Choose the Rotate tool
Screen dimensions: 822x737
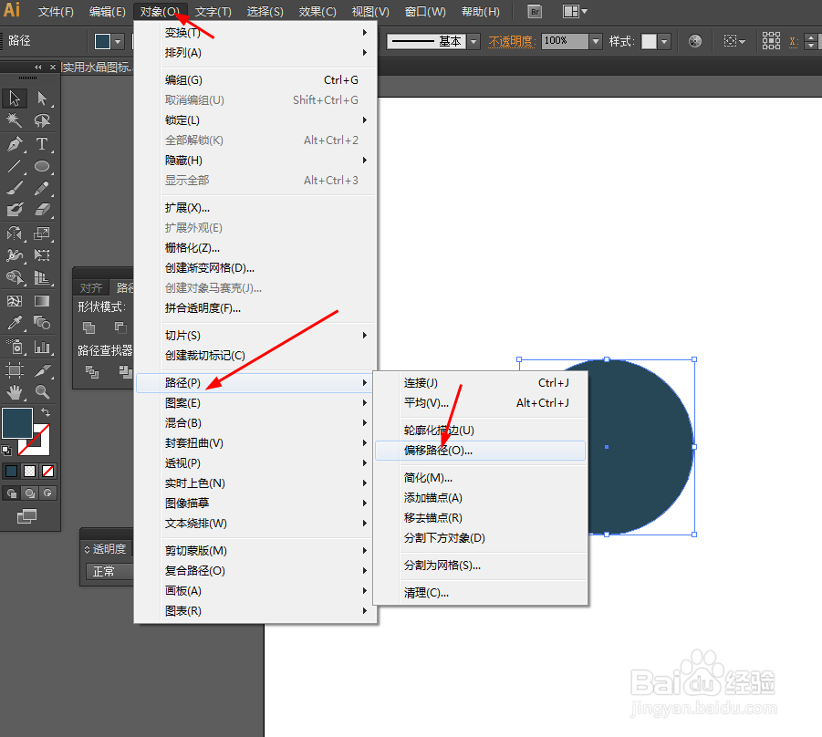[15, 233]
